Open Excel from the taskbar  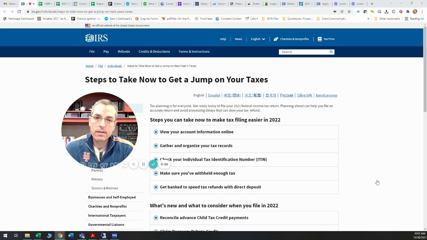38,236
